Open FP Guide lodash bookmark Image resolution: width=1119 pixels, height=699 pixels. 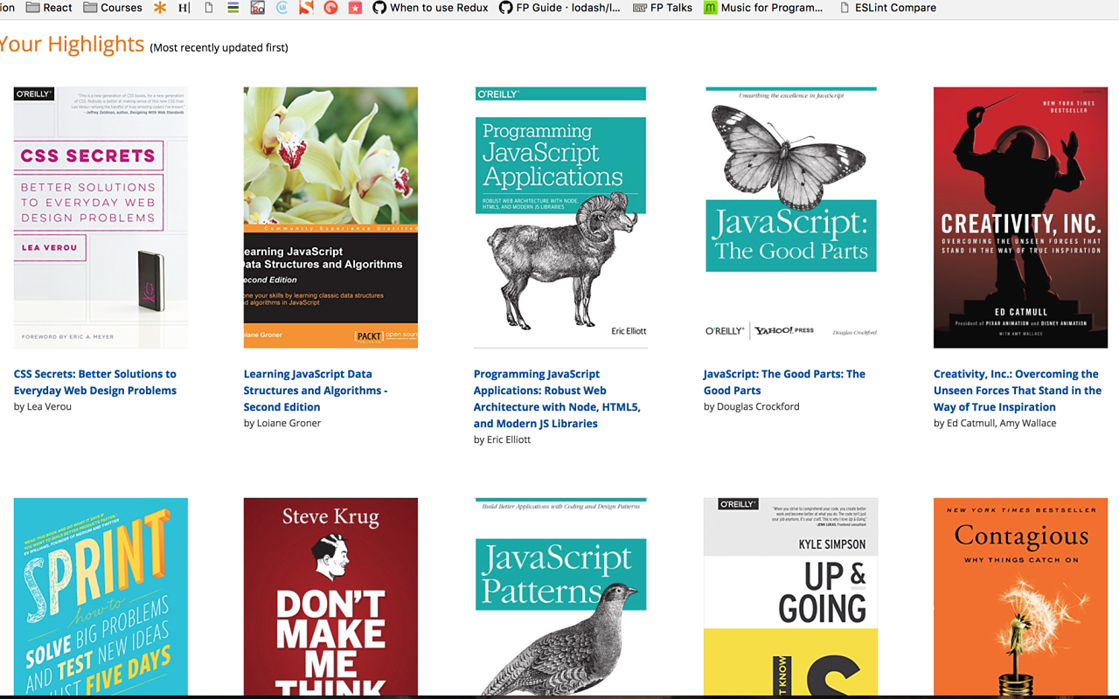pos(559,8)
